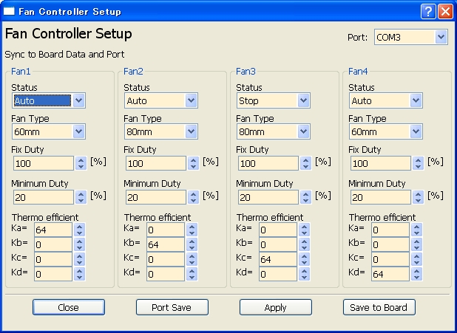Click Fan1 Fix Duty value field
Image resolution: width=457 pixels, height=333 pixels.
point(44,163)
